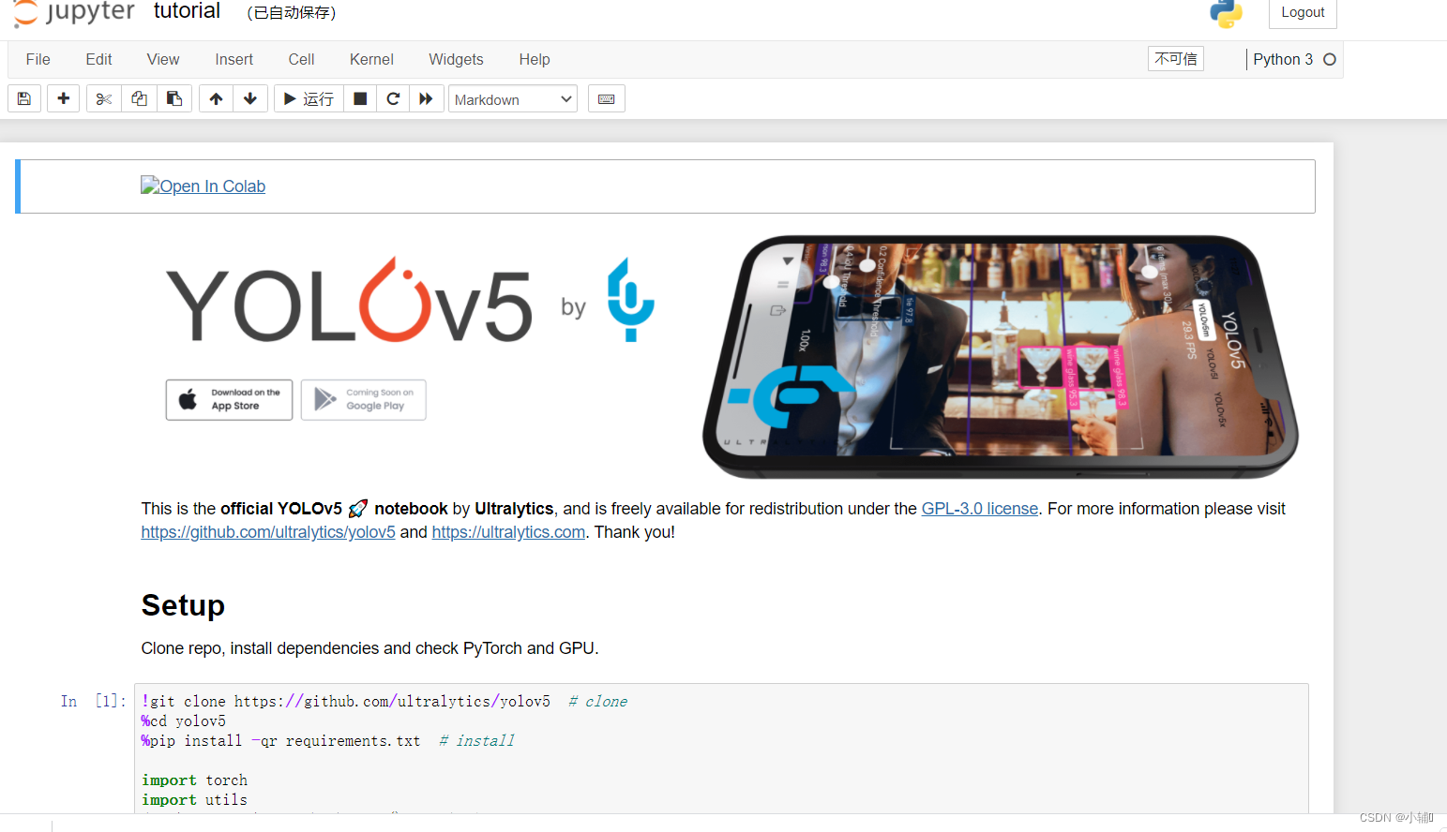1447x832 pixels.
Task: Open the github.com/ultralytics/yolov5 link
Action: coord(268,532)
